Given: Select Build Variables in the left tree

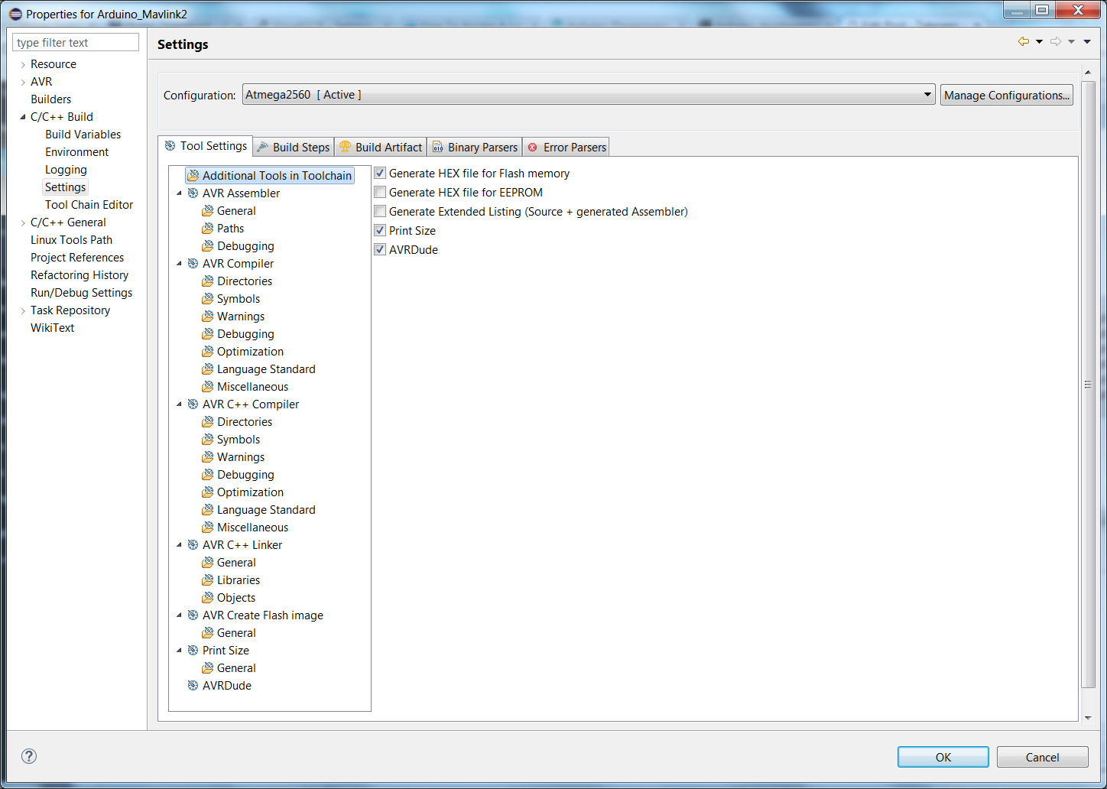Looking at the screenshot, I should click(83, 135).
